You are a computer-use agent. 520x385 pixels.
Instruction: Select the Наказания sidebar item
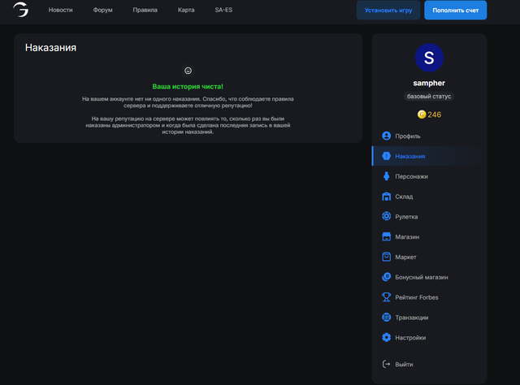tap(429, 156)
